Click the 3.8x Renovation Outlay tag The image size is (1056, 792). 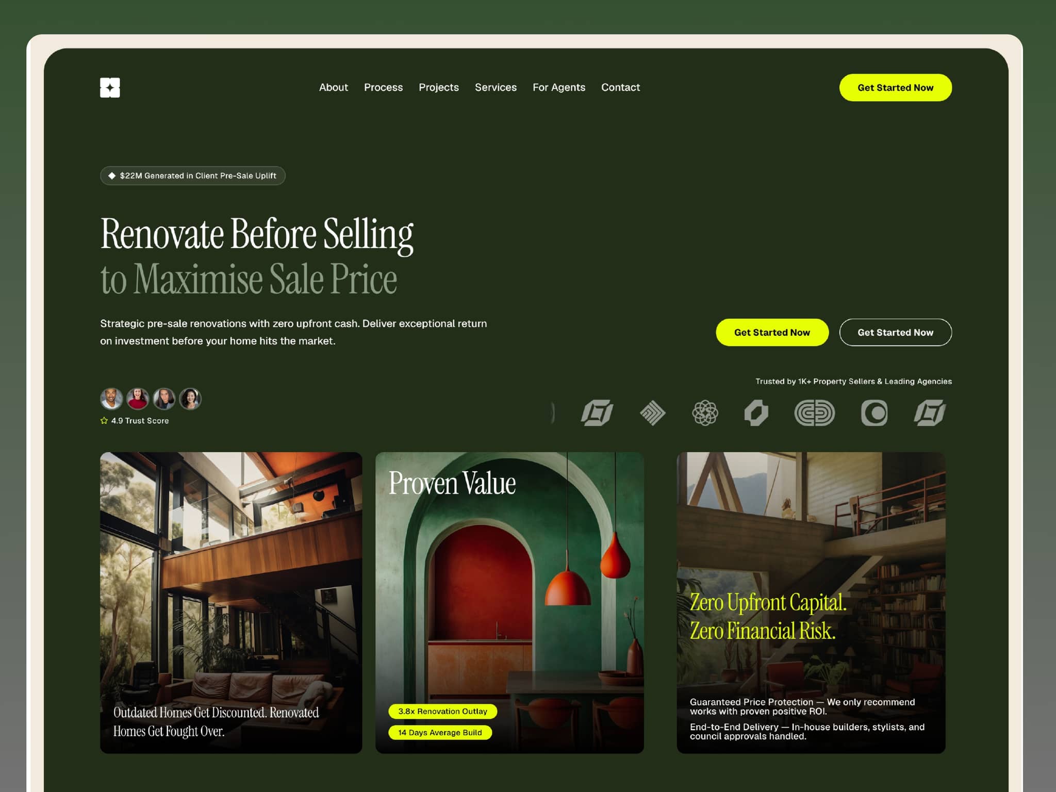[442, 712]
